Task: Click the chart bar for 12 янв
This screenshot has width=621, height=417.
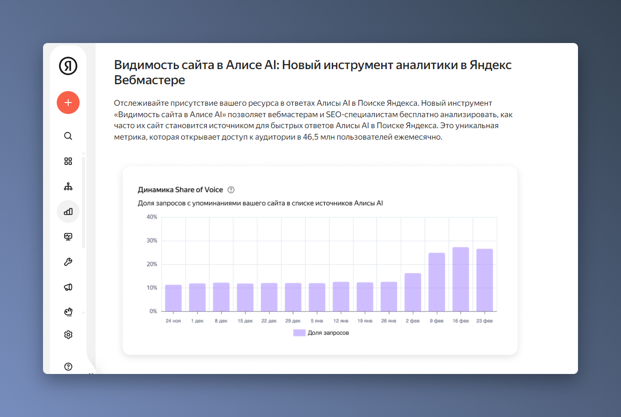Action: click(341, 297)
